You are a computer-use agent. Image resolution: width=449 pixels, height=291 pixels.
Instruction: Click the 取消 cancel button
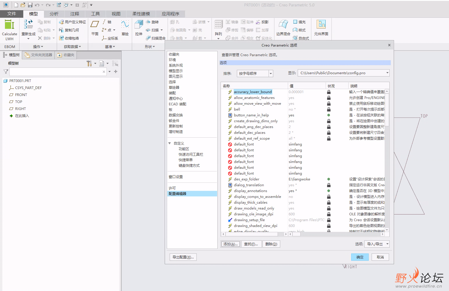point(380,257)
